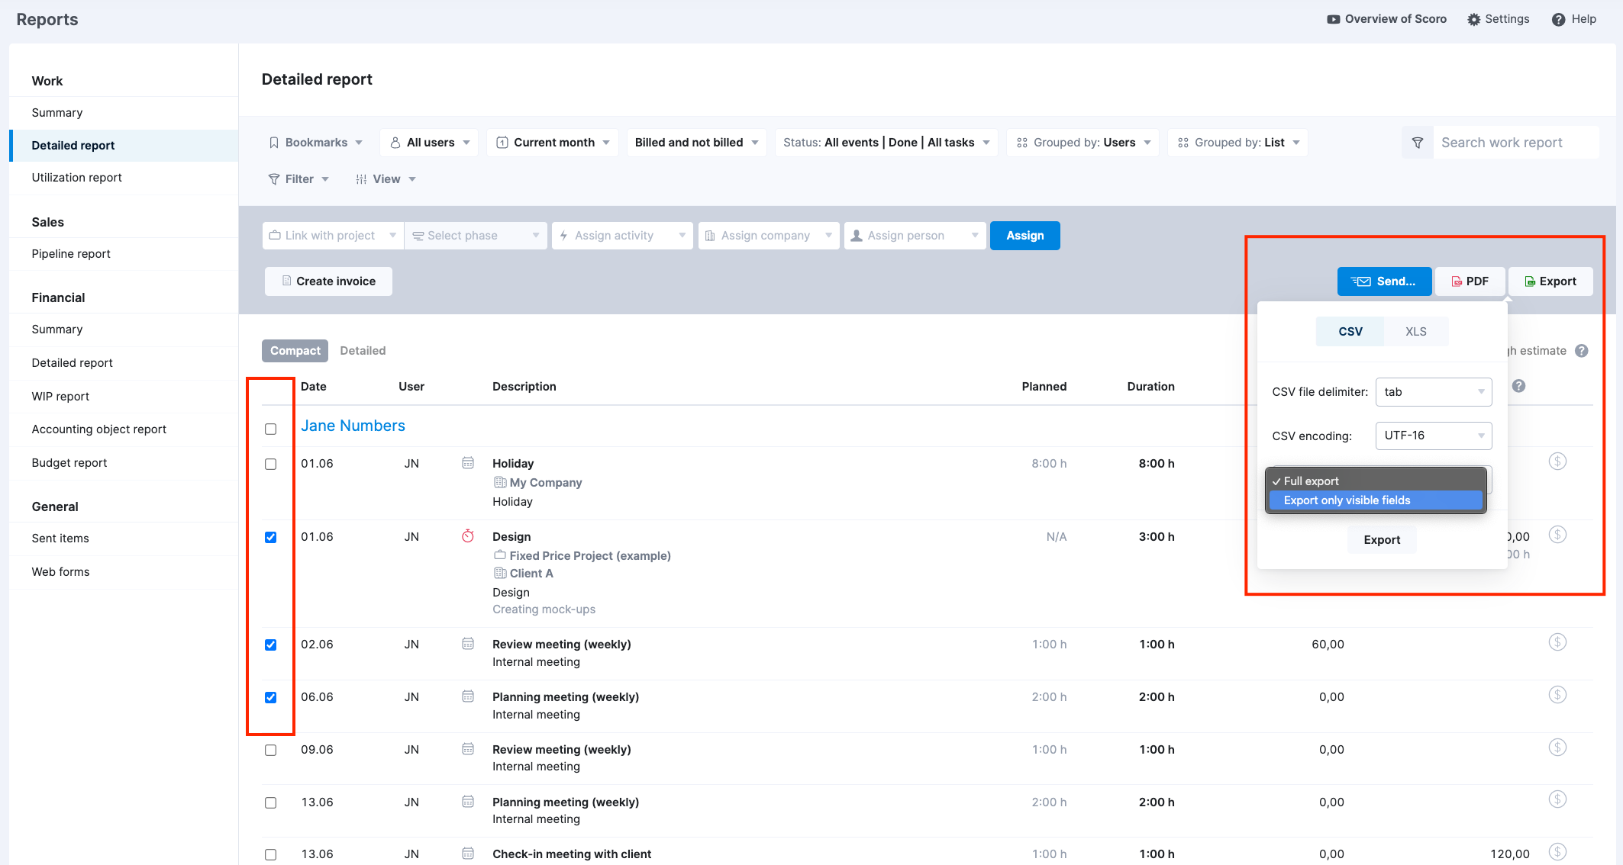This screenshot has width=1623, height=865.
Task: Open the CSV file delimiter dropdown
Action: (x=1434, y=392)
